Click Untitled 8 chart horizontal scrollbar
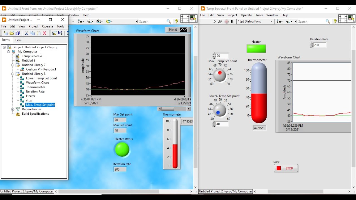Screen dimensions: 356x200 (174, 109)
